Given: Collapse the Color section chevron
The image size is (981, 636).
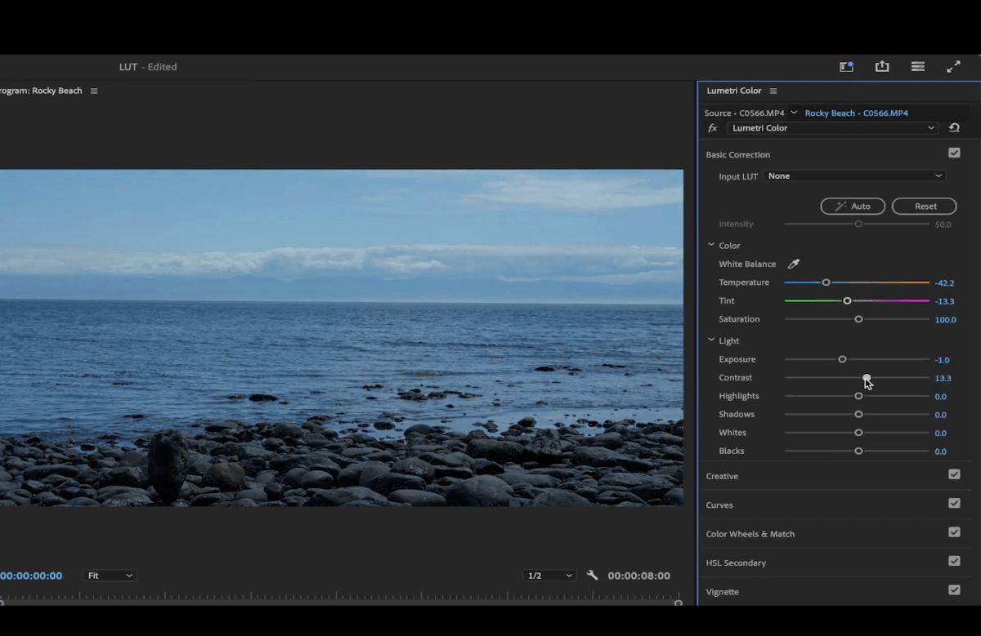Looking at the screenshot, I should (x=711, y=245).
